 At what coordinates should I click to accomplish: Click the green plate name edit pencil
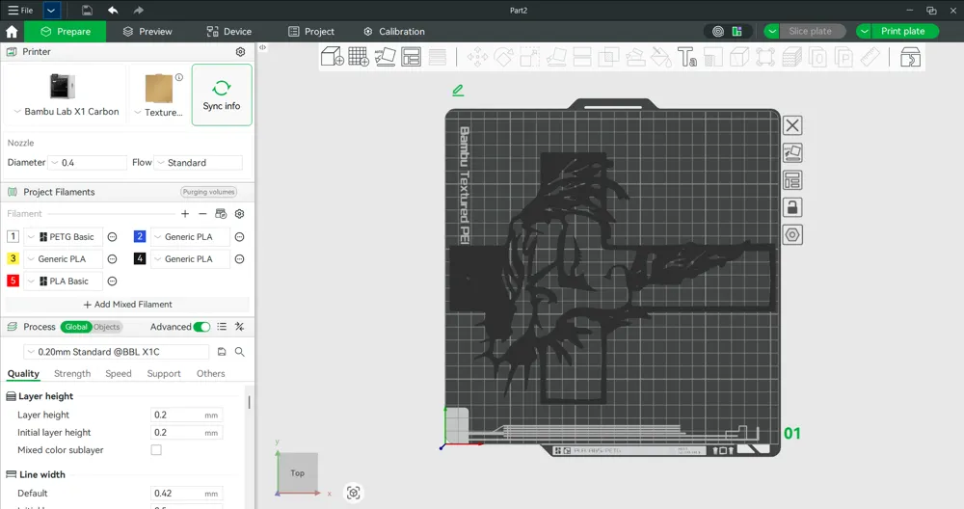(x=458, y=91)
